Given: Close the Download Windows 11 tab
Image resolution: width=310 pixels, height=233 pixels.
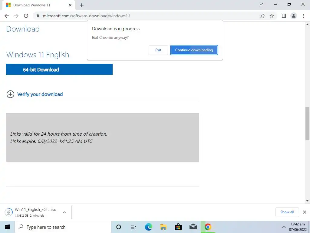Looking at the screenshot, I should click(x=70, y=5).
